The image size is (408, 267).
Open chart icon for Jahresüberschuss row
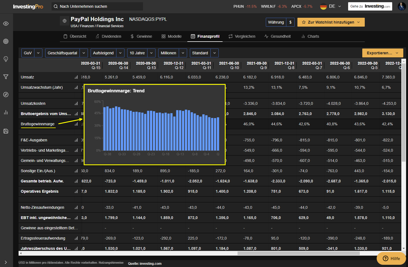click(x=76, y=248)
